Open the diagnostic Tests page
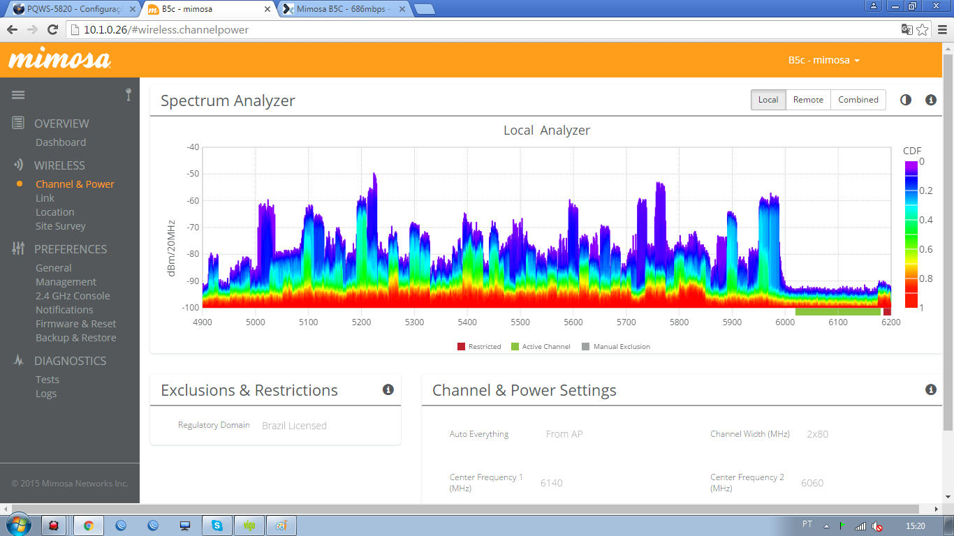 pos(47,380)
